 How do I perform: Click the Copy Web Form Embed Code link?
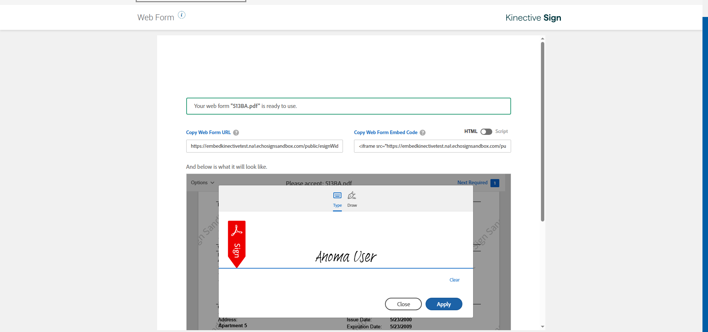tap(386, 133)
